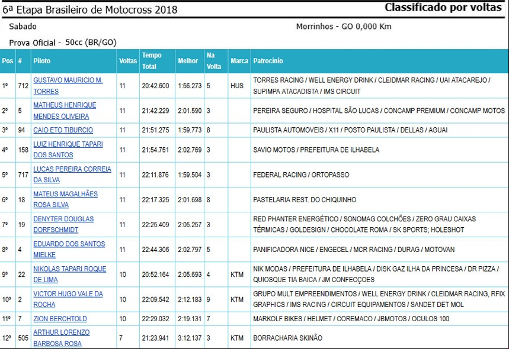This screenshot has height=349, width=509.
Task: Select total time 22:17.325
Action: [x=155, y=199]
